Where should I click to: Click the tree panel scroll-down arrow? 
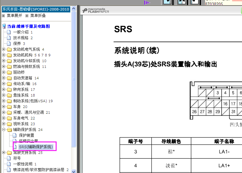coord(74,171)
